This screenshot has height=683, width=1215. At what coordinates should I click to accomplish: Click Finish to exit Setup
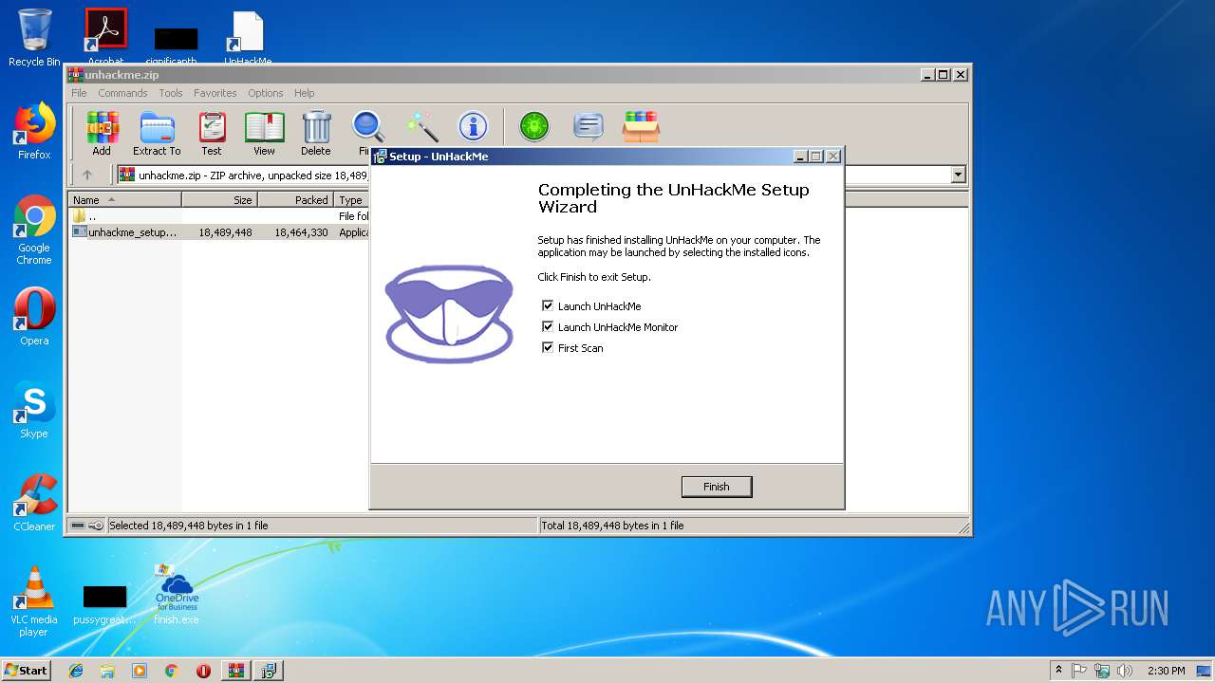pos(717,487)
